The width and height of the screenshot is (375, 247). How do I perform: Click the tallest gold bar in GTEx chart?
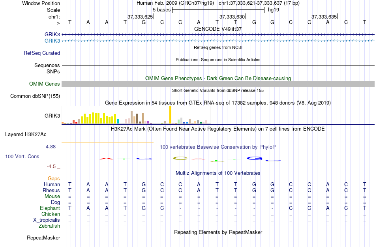170,115
